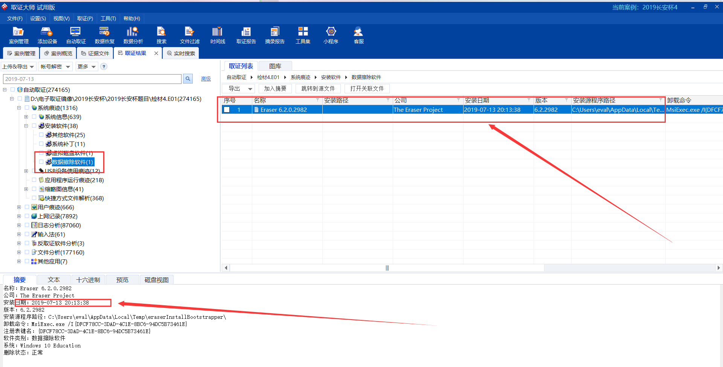723x367 pixels.
Task: Click the 公司 column filter icon
Action: point(458,100)
